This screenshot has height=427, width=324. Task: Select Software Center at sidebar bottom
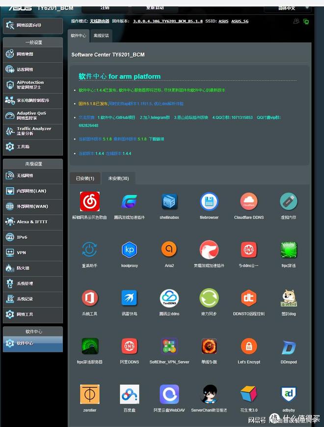tap(32, 343)
